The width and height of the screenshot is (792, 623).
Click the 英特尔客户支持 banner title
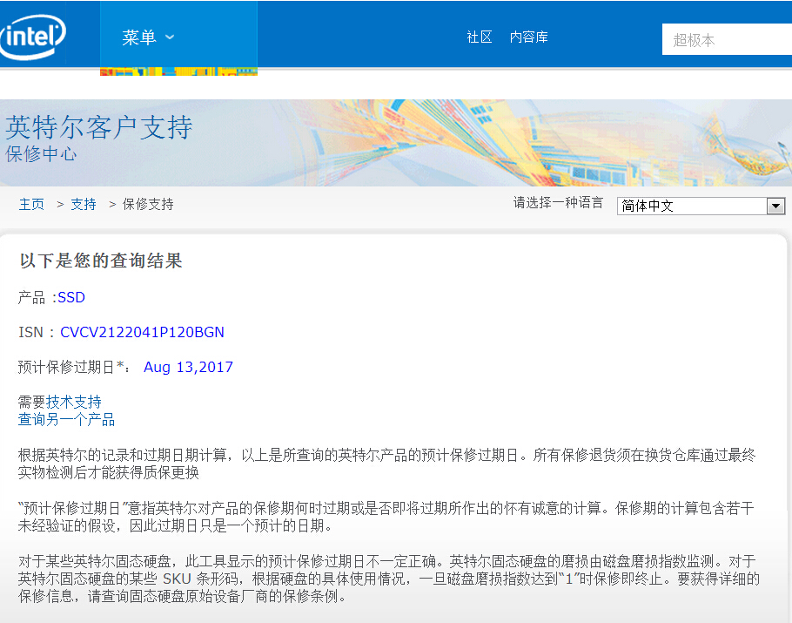pyautogui.click(x=99, y=127)
